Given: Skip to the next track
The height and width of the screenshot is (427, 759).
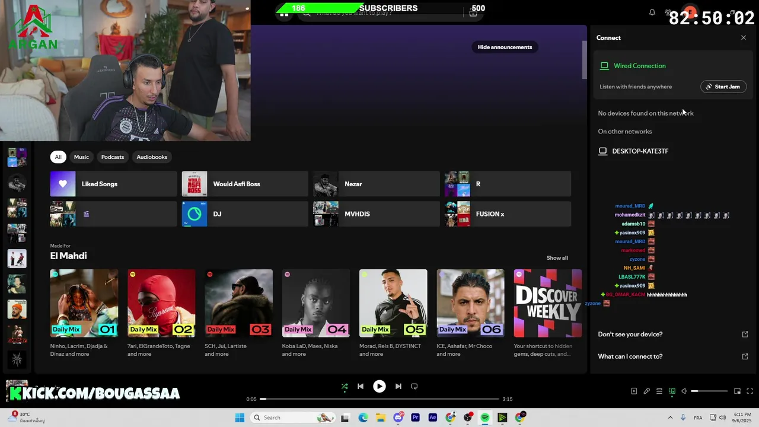Looking at the screenshot, I should tap(398, 386).
